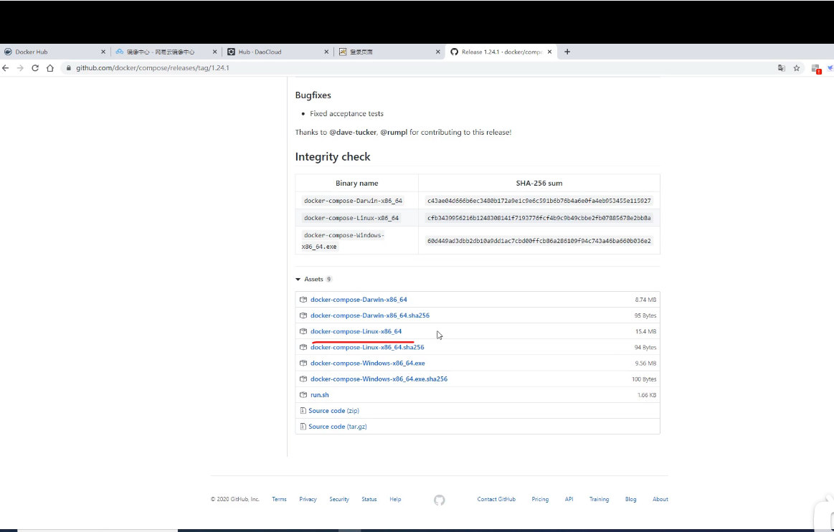Screen dimensions: 834x532
Task: Open the run.sh asset link
Action: coord(319,395)
